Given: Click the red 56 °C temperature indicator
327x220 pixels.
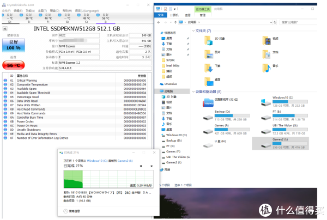Looking at the screenshot, I should (x=14, y=65).
